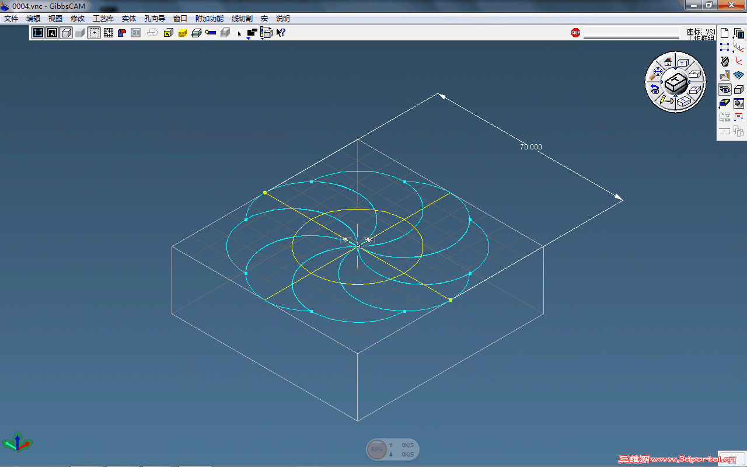This screenshot has width=747, height=467.
Task: Open the 实体 menu
Action: 129,19
